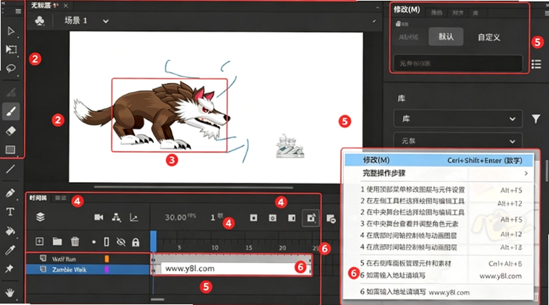Expand the 库 dropdown
Screen dimensions: 549x305
458,119
